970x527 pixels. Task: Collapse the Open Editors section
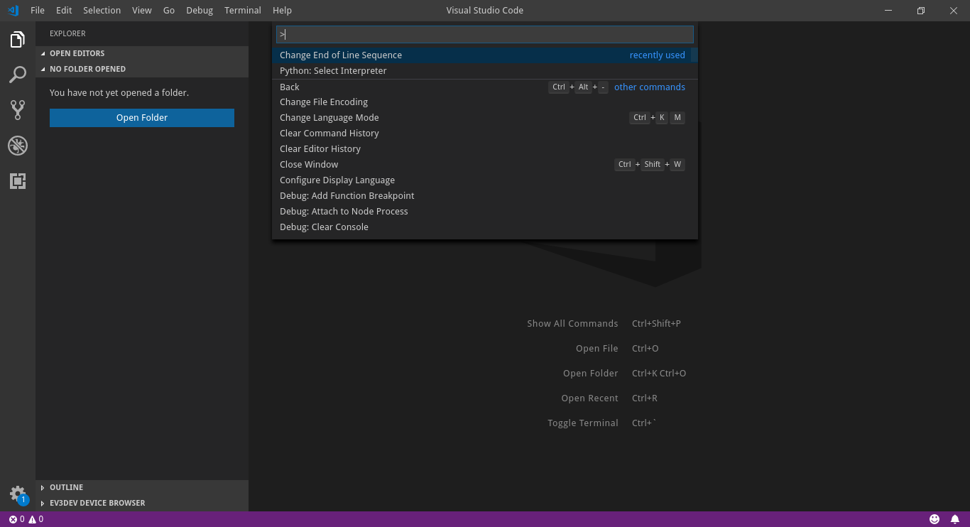point(142,53)
